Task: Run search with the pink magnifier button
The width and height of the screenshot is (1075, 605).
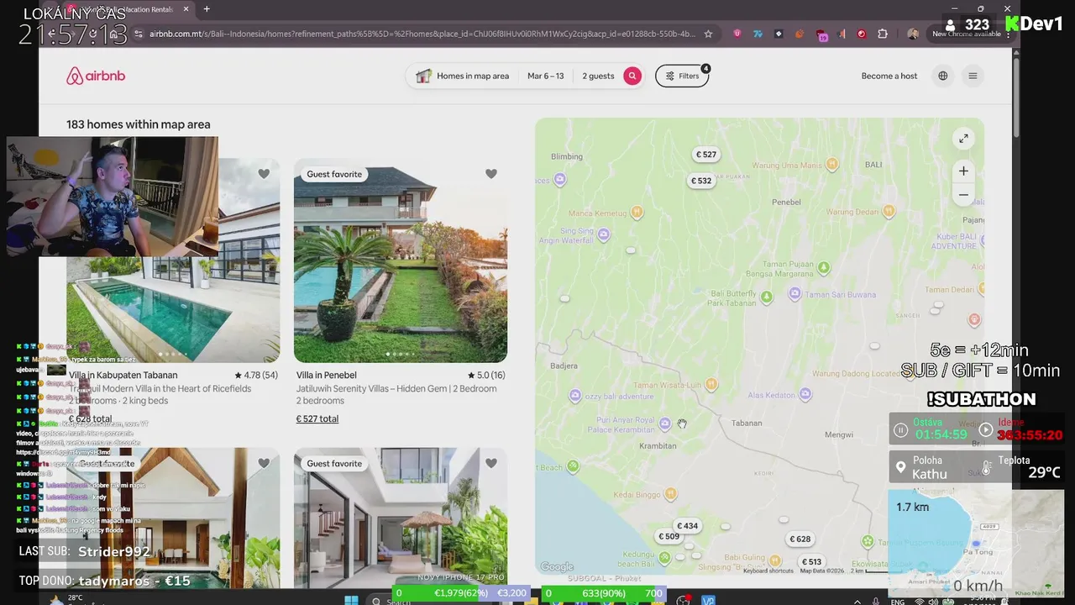Action: [x=632, y=76]
